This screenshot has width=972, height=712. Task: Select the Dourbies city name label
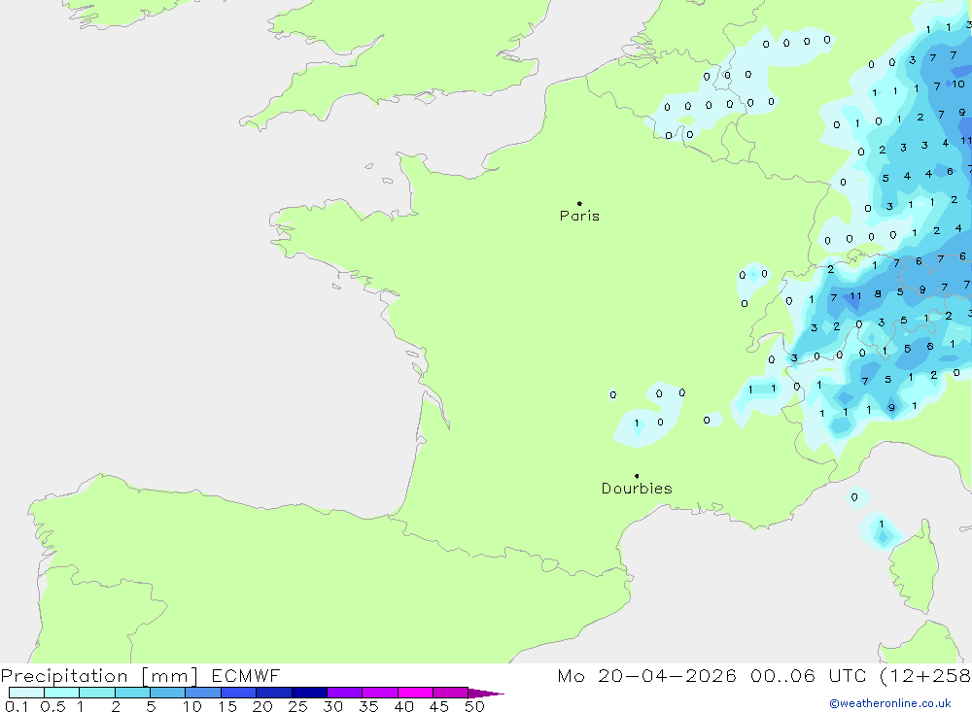[637, 489]
